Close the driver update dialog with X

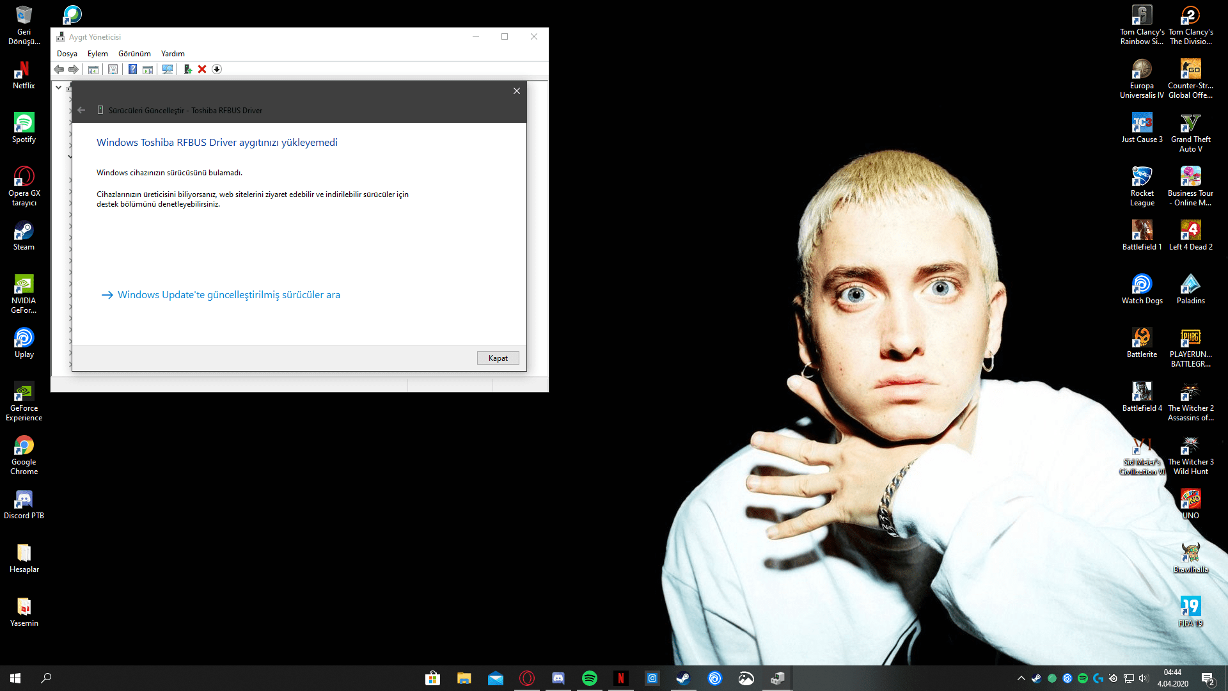tap(517, 91)
